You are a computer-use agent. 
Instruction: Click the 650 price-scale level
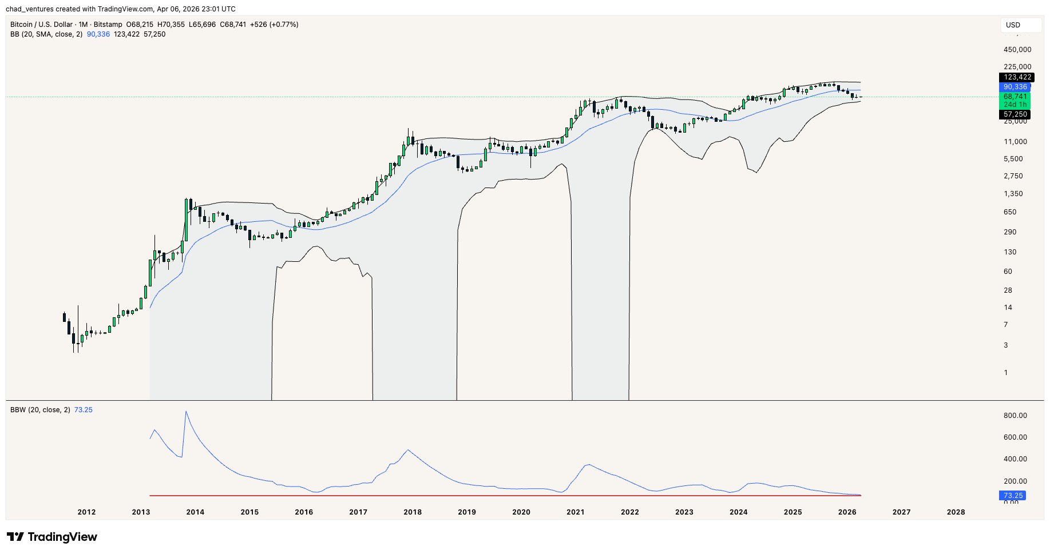point(1010,212)
